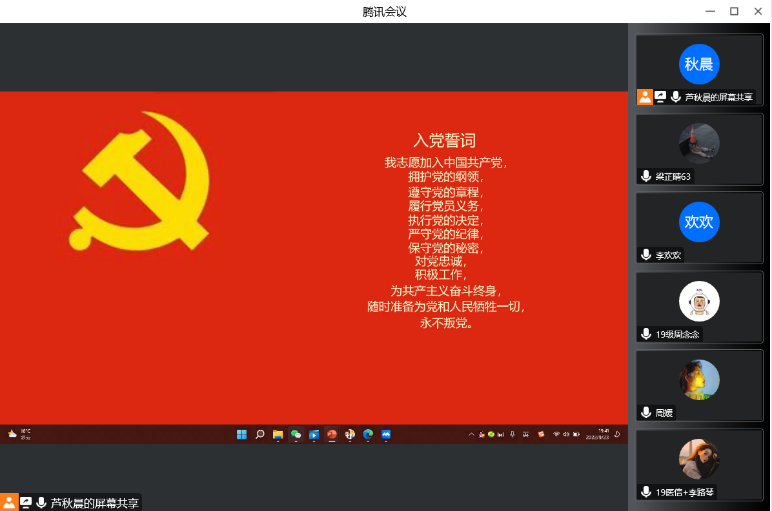This screenshot has height=511, width=772.
Task: Open the PowerPoint icon in the shared taskbar
Action: tap(332, 434)
